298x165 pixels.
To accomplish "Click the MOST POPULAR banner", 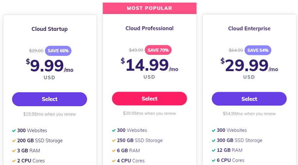I will click(150, 8).
